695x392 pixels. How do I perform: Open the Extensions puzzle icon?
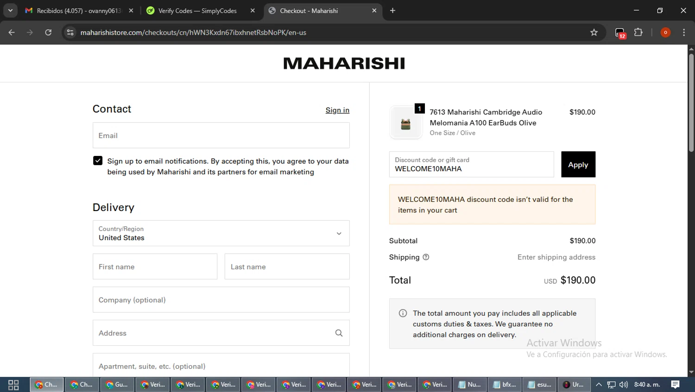(x=638, y=32)
